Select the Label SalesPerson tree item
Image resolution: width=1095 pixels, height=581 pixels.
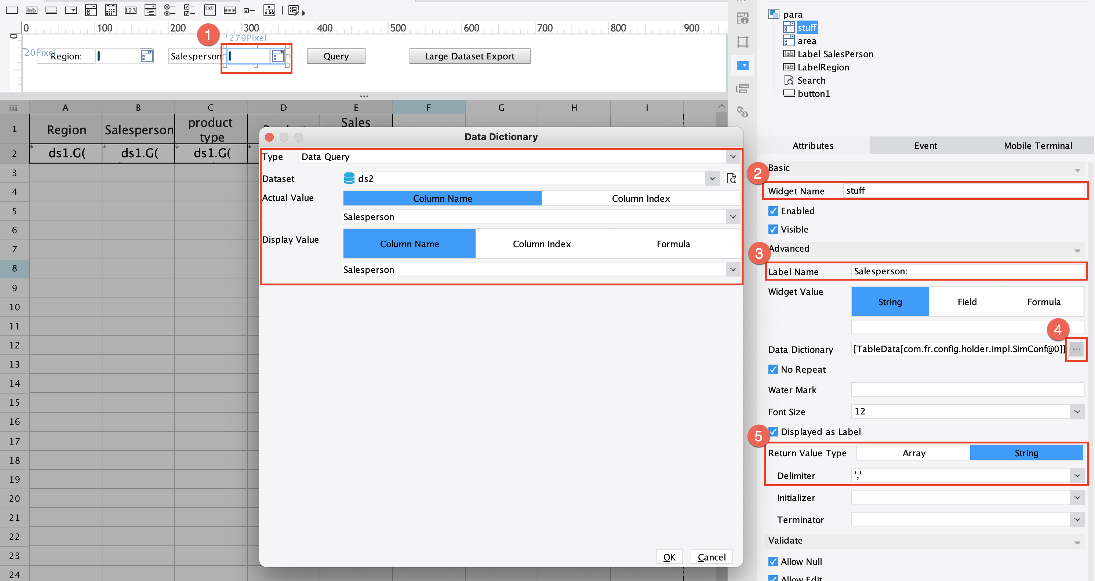coord(835,54)
